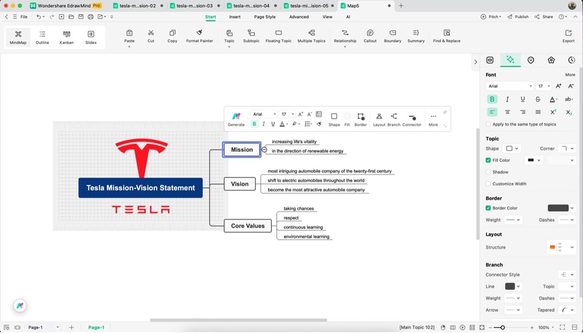
Task: Enable the Shadow option
Action: [x=488, y=172]
